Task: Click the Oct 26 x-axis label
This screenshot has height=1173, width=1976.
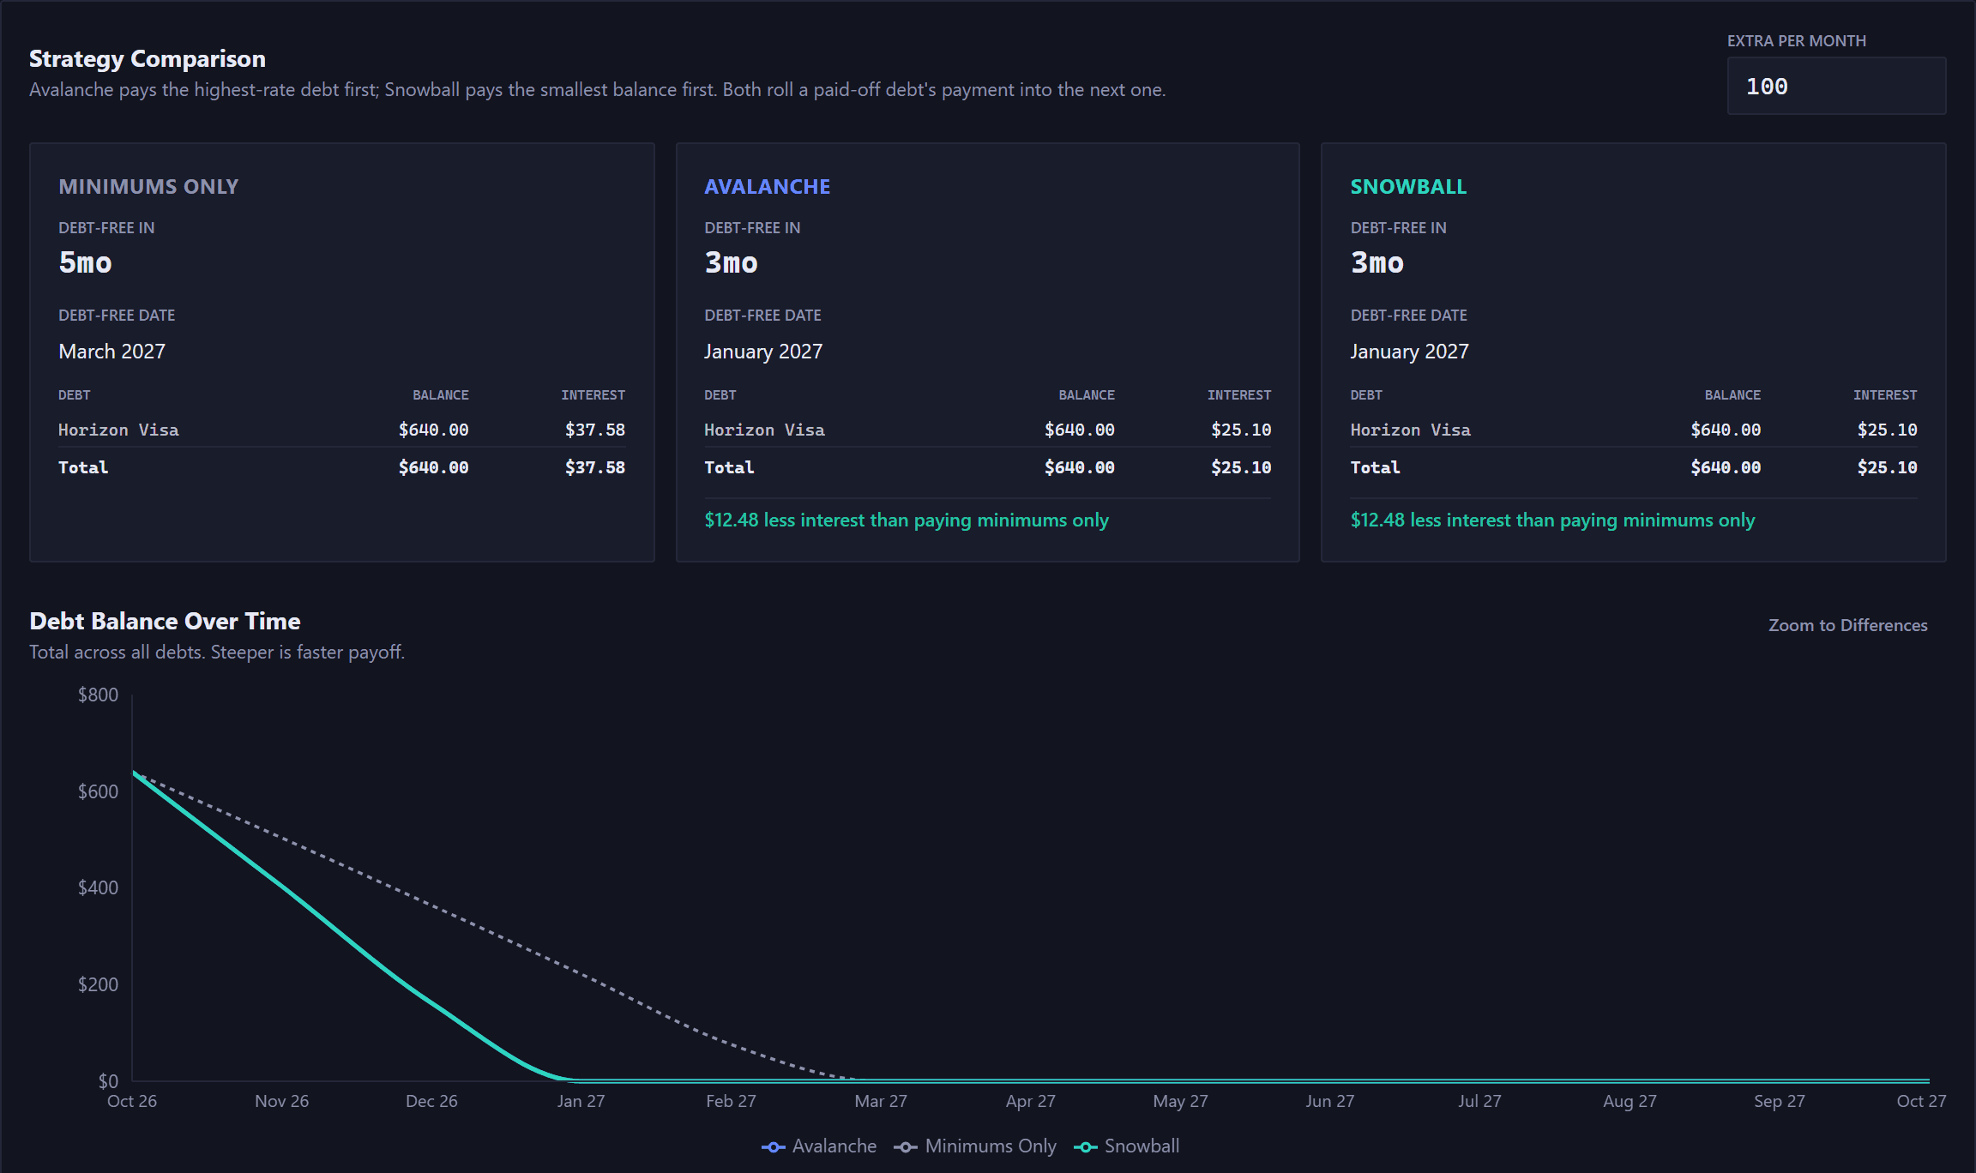Action: (x=131, y=1101)
